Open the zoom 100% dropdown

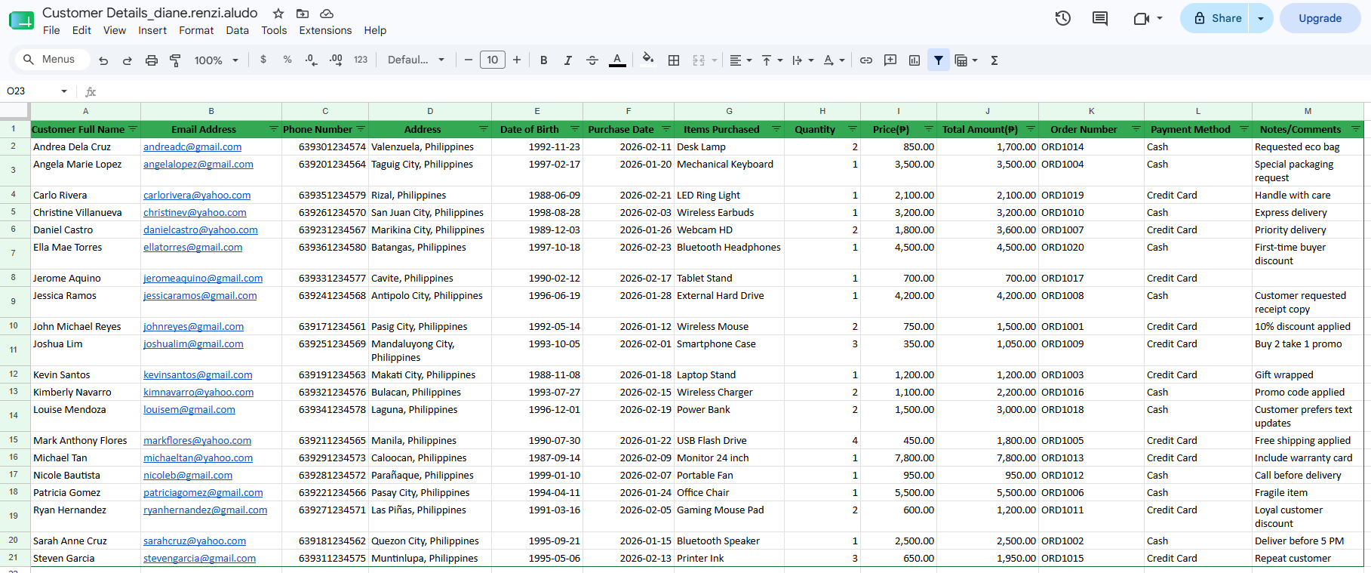(x=217, y=60)
